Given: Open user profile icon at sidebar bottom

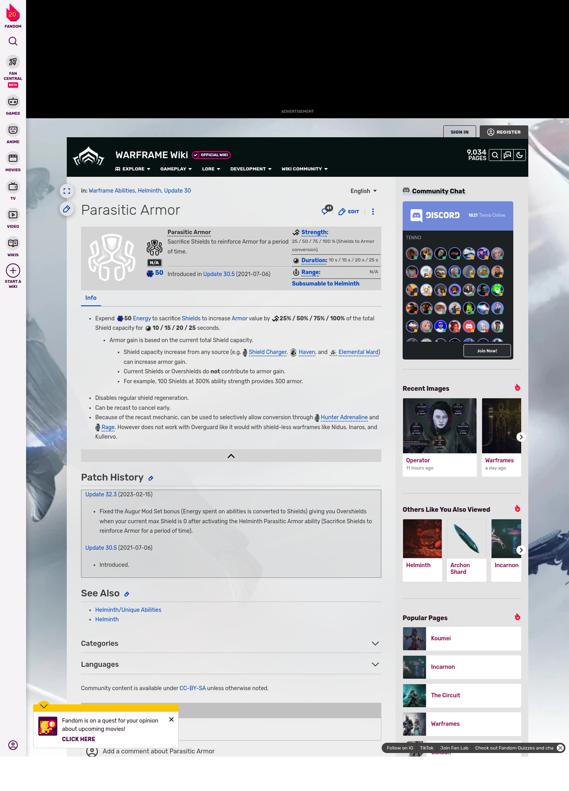Looking at the screenshot, I should point(13,745).
